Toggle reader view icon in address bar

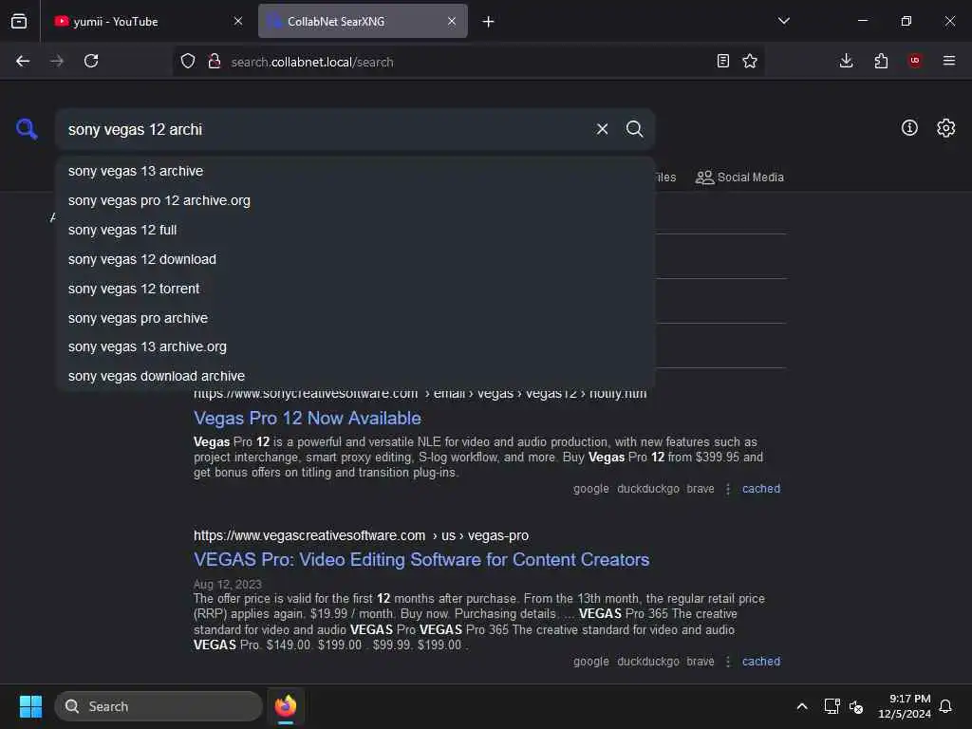pyautogui.click(x=722, y=61)
